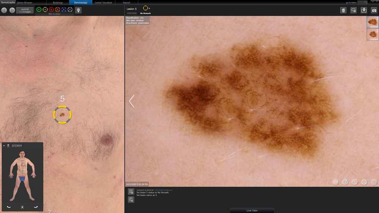
Task: Open the lesion status dropdown arrow
Action: 149,8
